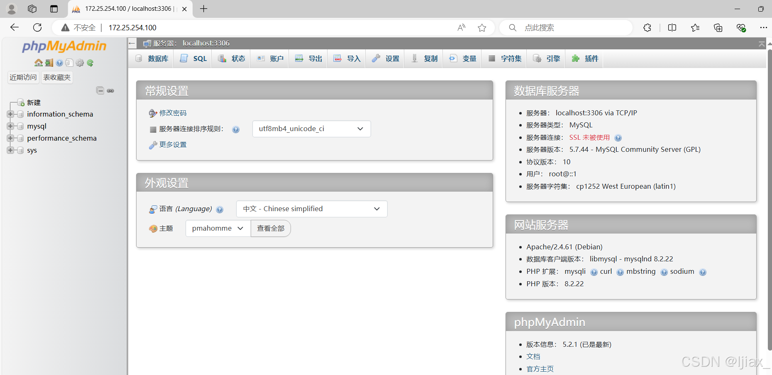This screenshot has height=375, width=772.
Task: Open the 导入 import tab
Action: [x=347, y=58]
